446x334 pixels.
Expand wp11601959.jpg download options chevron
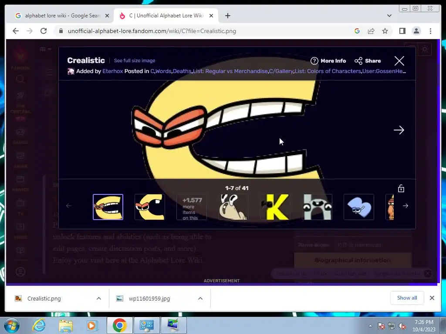(x=200, y=298)
